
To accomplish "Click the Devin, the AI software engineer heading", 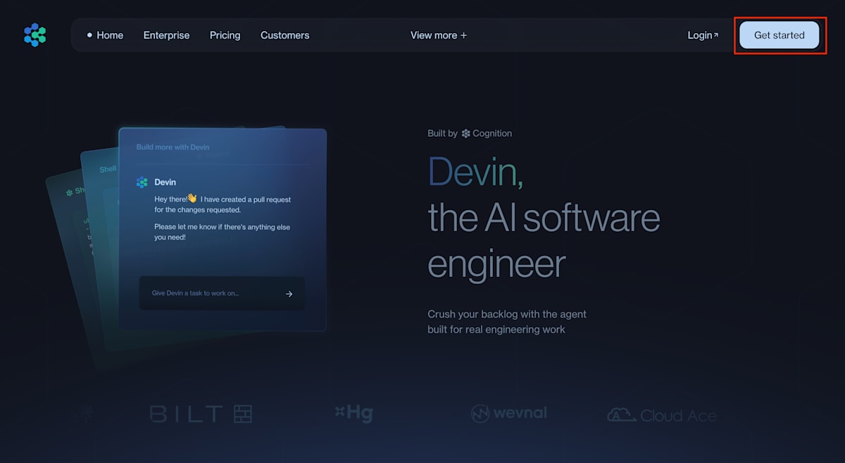I will click(x=544, y=218).
